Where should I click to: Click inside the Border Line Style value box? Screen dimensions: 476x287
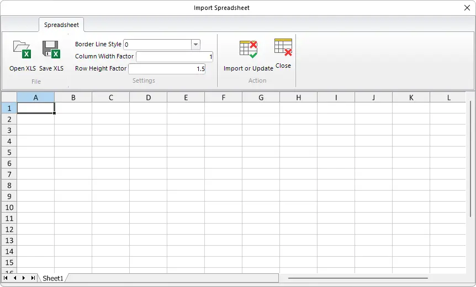tap(157, 45)
